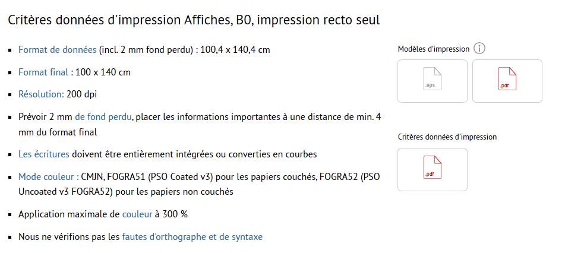This screenshot has height=253, width=565.
Task: Download the .eps print template
Action: (432, 81)
